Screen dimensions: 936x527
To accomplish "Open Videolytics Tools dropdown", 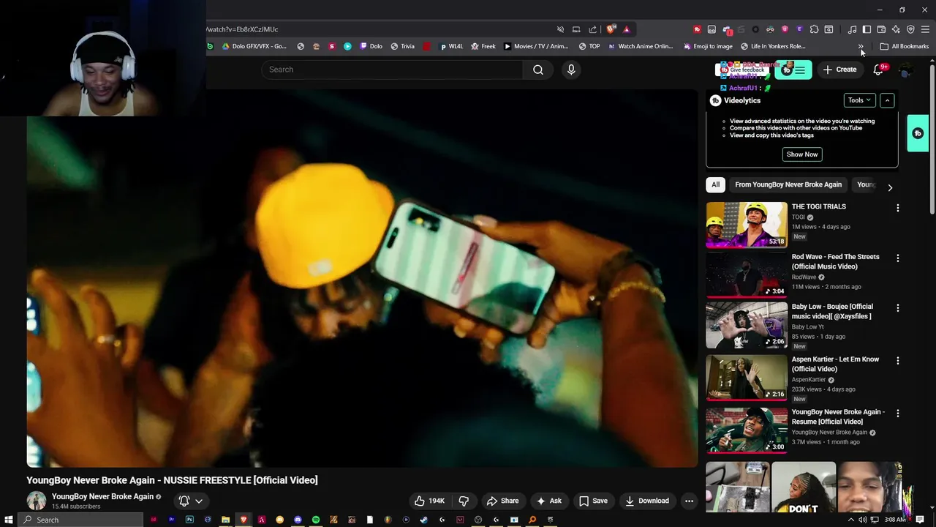I will 859,100.
